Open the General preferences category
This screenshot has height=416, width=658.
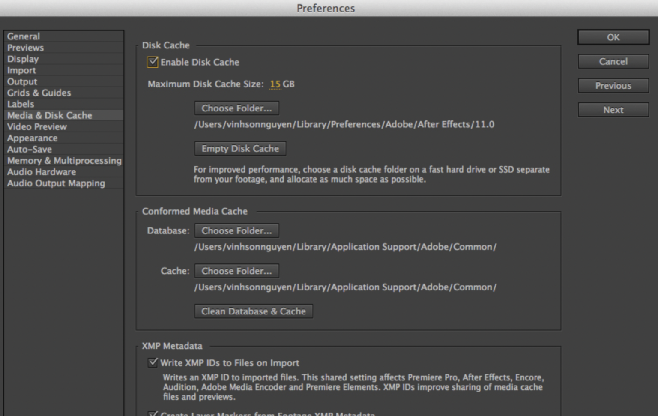[x=24, y=36]
